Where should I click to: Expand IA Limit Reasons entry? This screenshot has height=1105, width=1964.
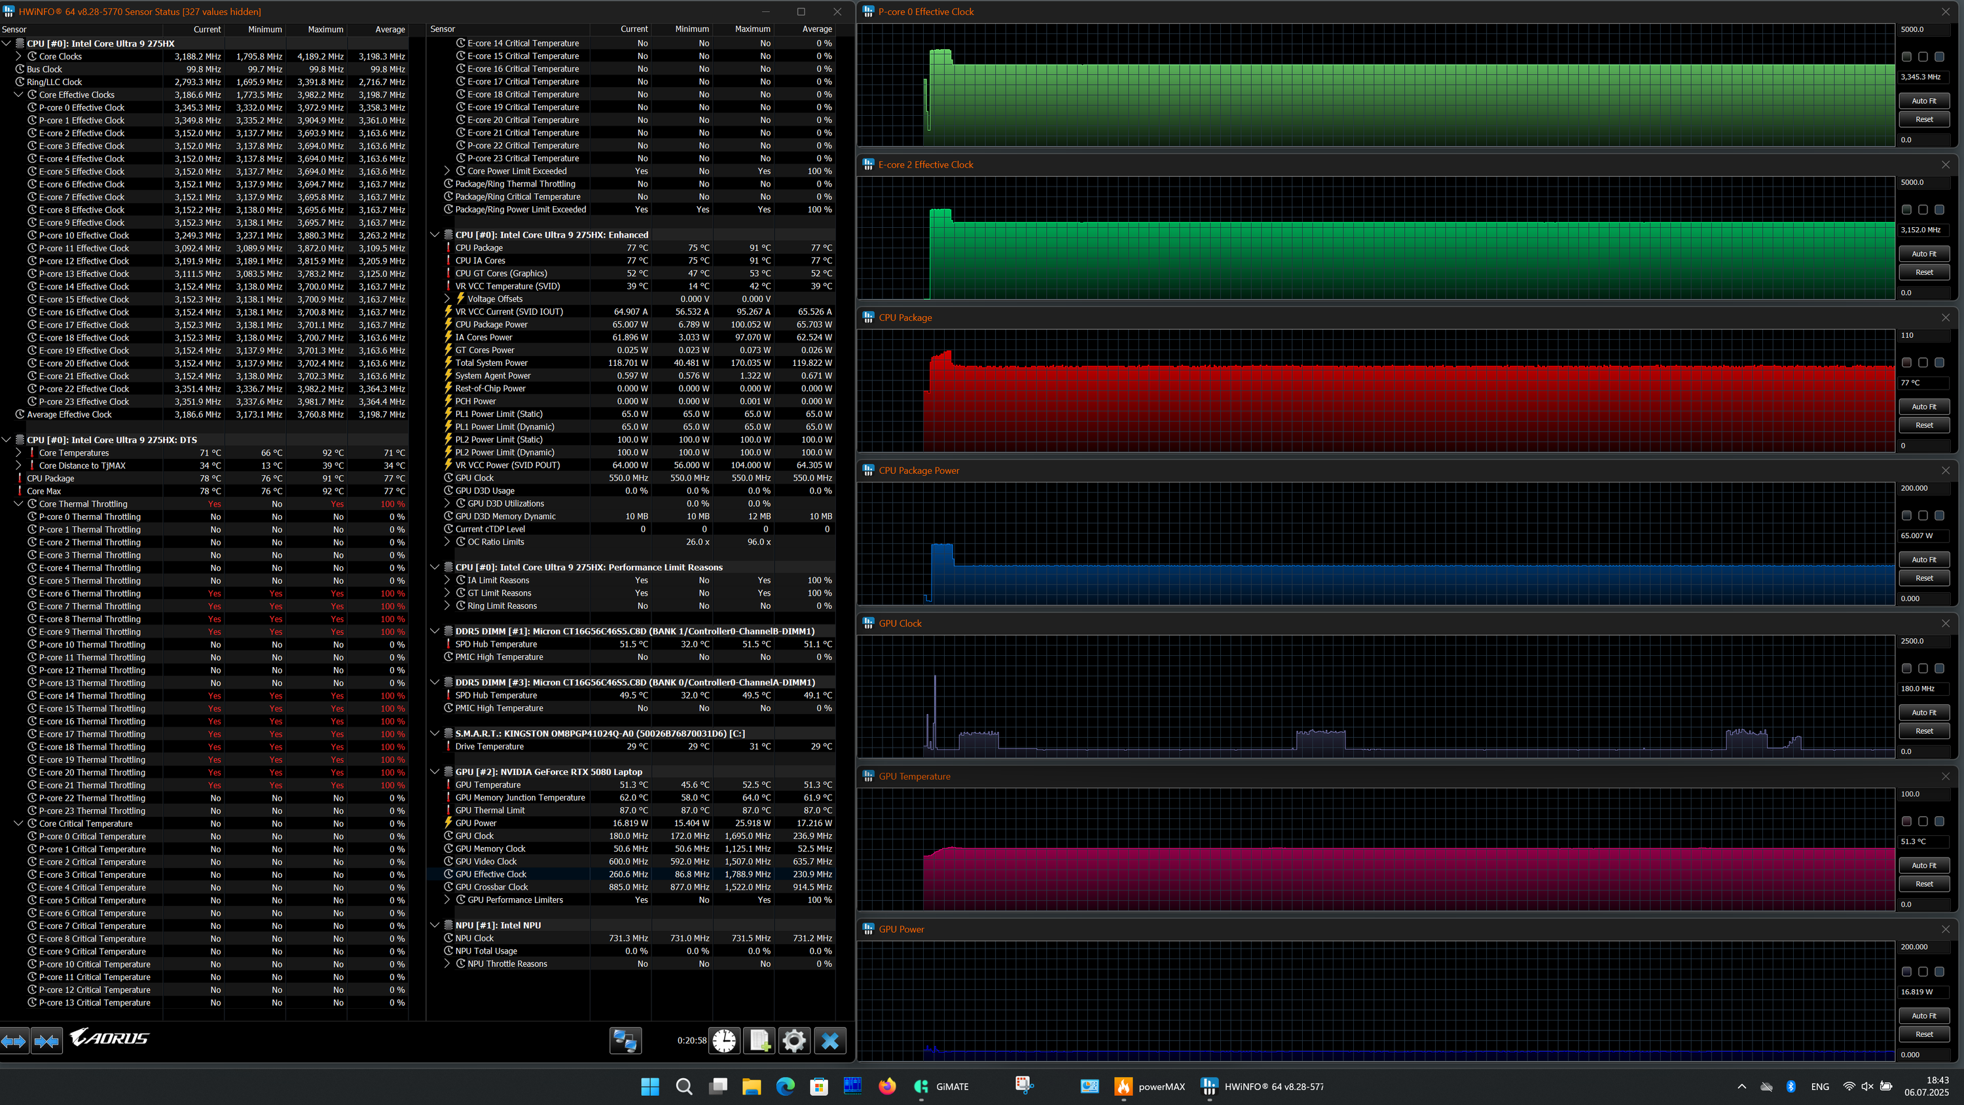coord(448,581)
